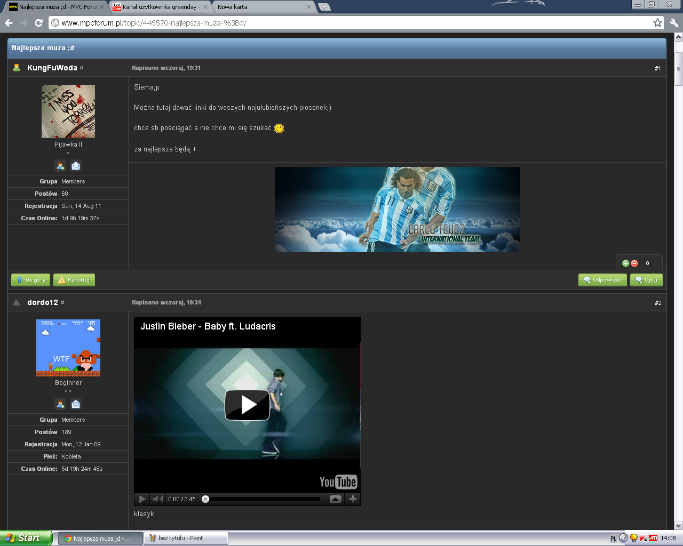Screen dimensions: 683x546
Task: Click the text Napisano wczoraj, 19:31
Action: [166, 68]
